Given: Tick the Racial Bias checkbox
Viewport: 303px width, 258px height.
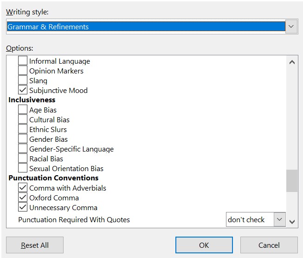Looking at the screenshot, I should [x=23, y=159].
